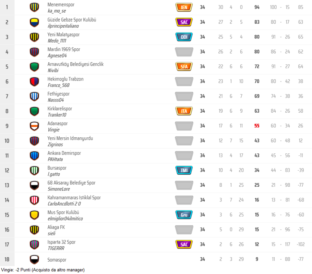Click Fethiyespor's blue-white striped crest
This screenshot has height=274, width=312.
[x=34, y=96]
